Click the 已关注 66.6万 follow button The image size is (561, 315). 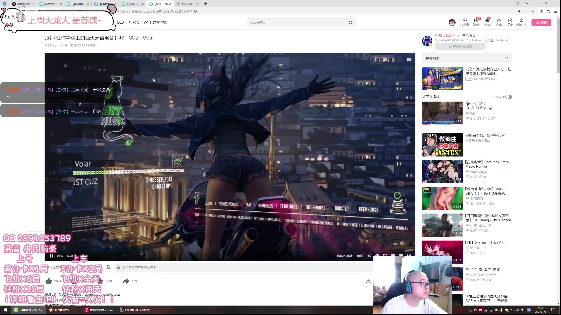[x=460, y=46]
